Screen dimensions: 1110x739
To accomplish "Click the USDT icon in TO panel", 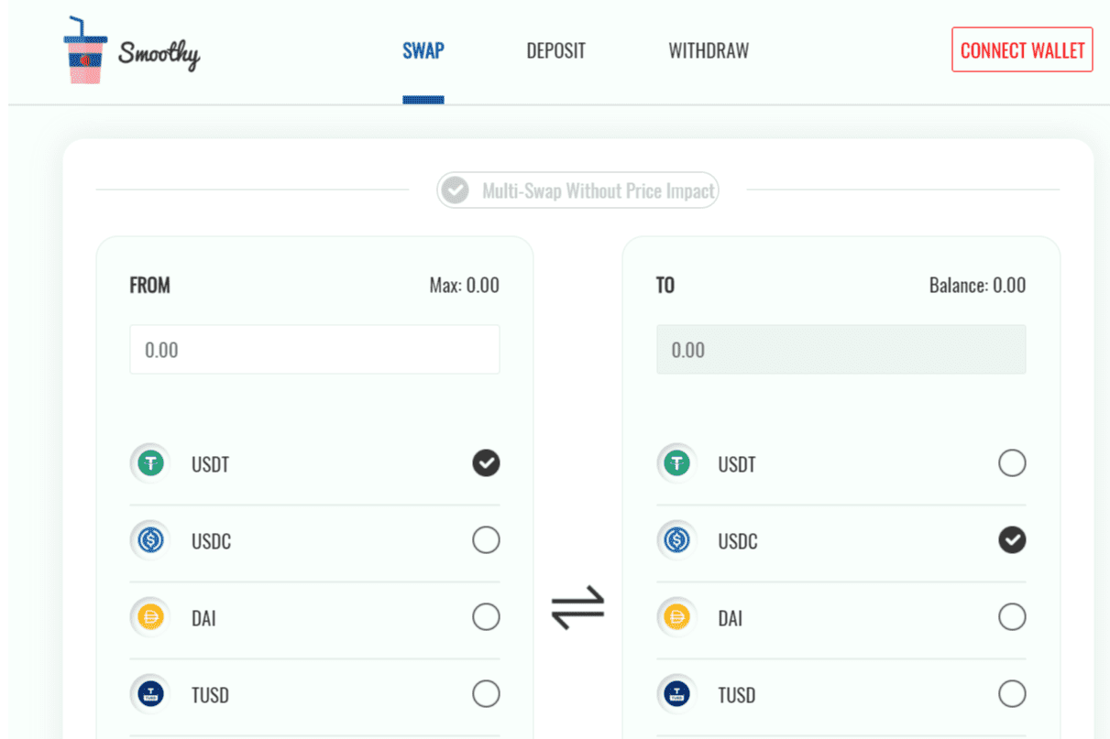I will pos(677,463).
